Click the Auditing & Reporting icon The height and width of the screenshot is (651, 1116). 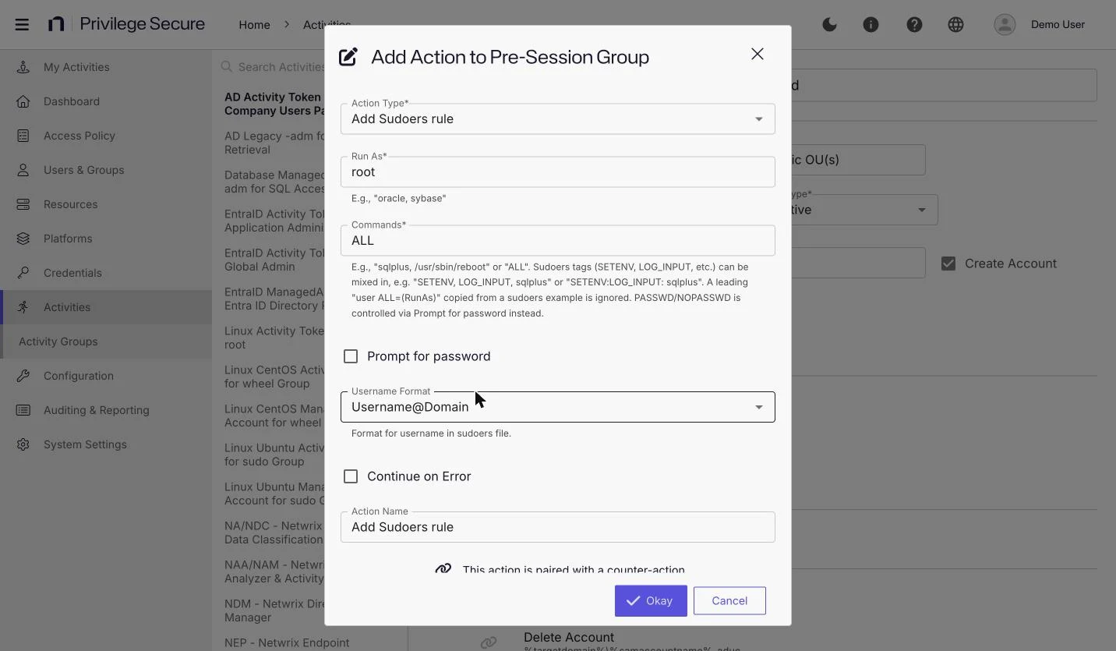pyautogui.click(x=23, y=410)
